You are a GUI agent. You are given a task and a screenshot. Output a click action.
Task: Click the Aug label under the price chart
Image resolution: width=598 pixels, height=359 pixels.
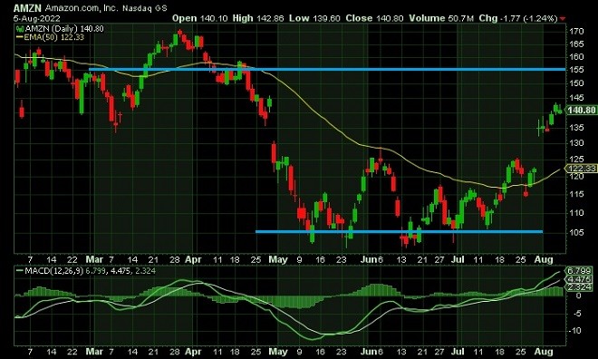(x=544, y=259)
